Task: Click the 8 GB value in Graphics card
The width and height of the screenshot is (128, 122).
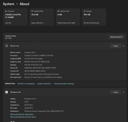Action: click(x=60, y=14)
